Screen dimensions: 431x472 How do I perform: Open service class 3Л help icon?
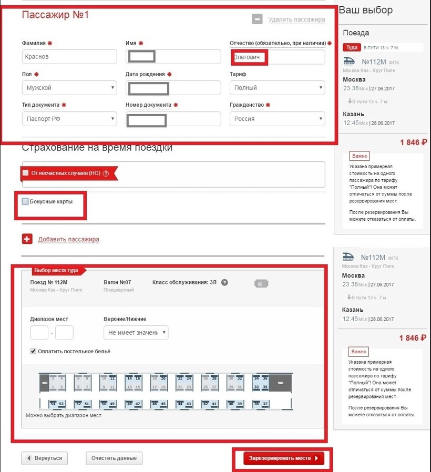pos(224,282)
